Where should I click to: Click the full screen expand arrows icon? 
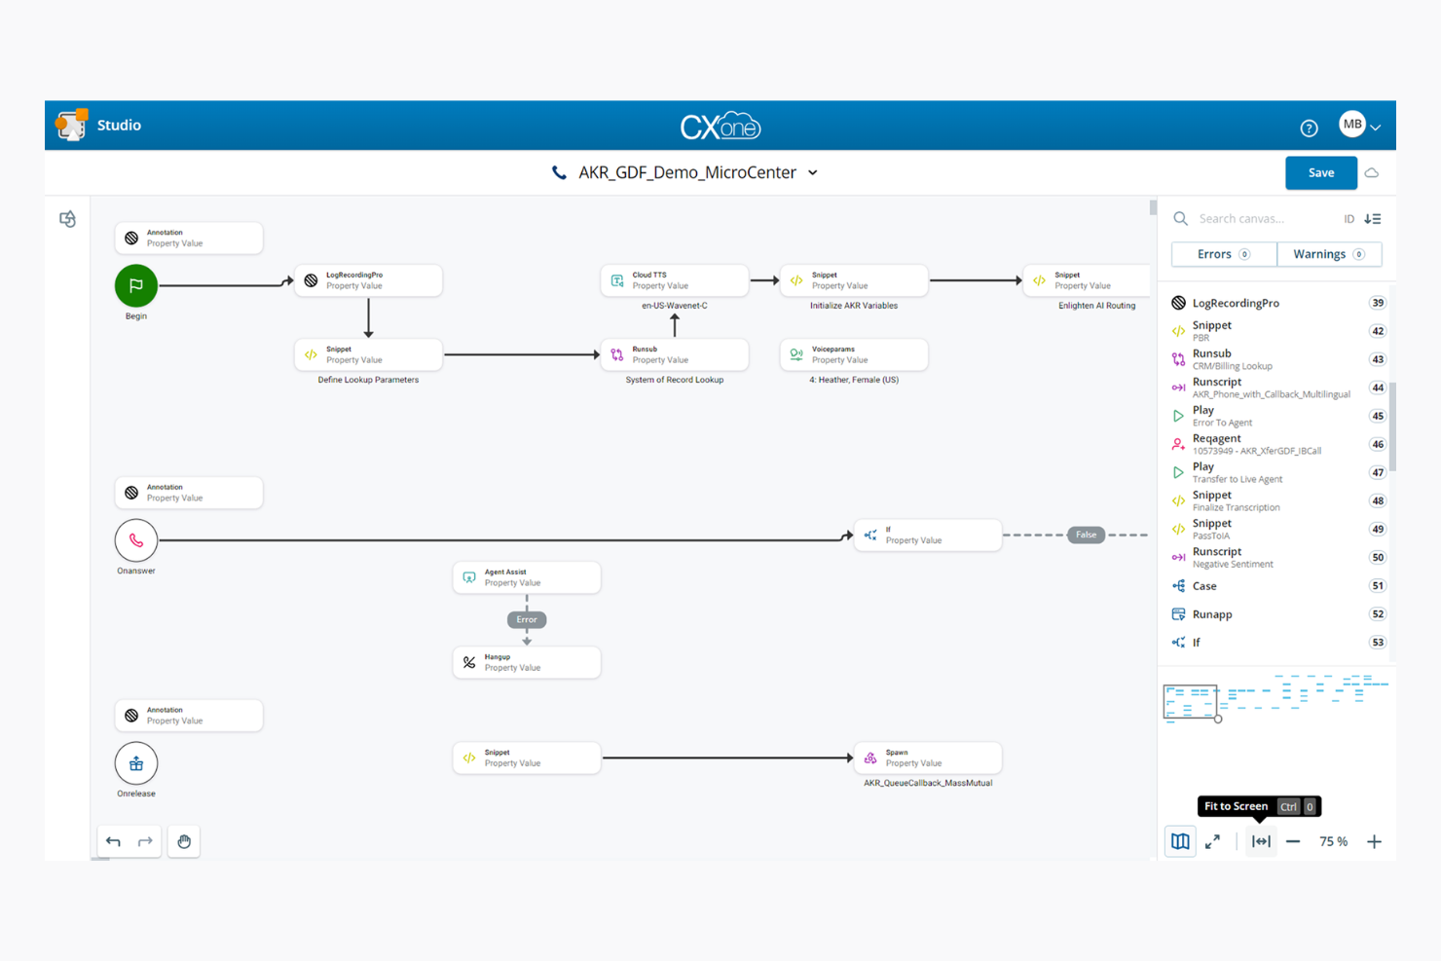pos(1212,841)
